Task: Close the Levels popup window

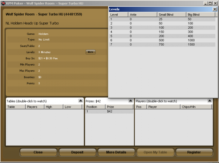Action: (215, 9)
